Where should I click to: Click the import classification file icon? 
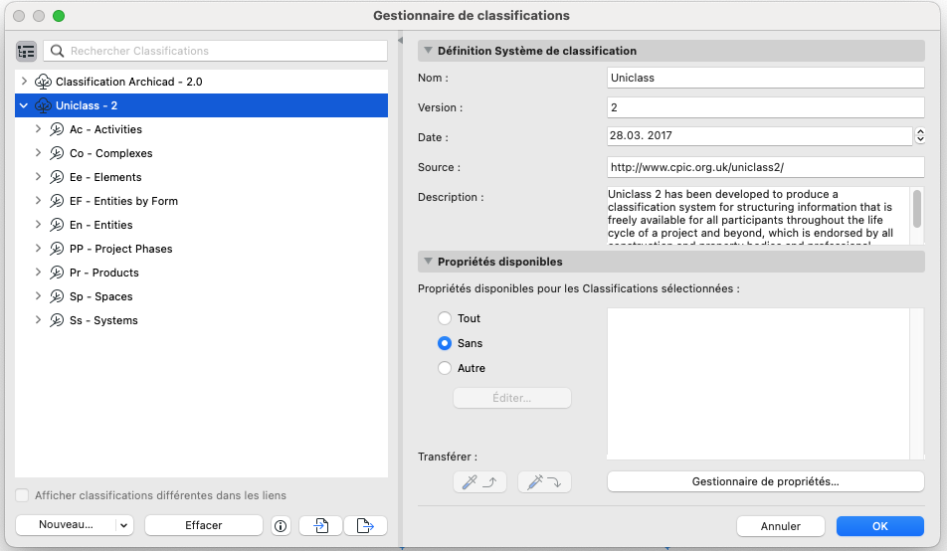320,525
